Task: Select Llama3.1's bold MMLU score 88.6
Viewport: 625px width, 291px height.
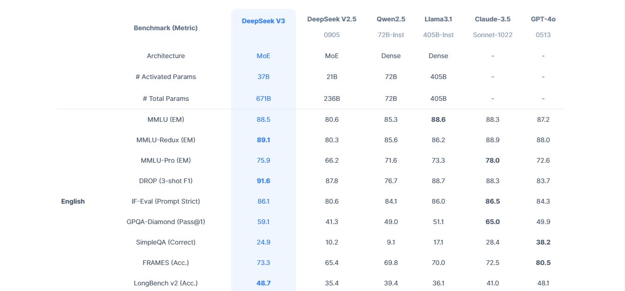Action: click(438, 119)
